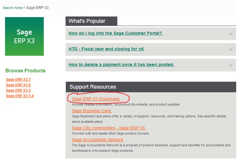
Task: Click 'The Sage Accountants Network is a program' description
Action: coord(151,148)
